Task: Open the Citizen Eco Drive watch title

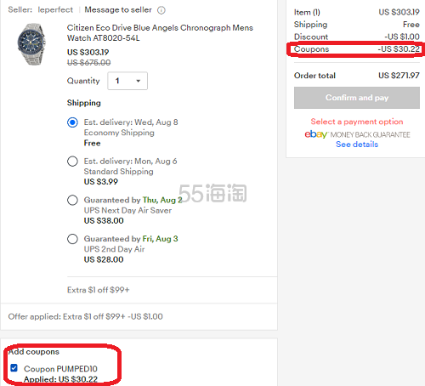Action: [160, 33]
